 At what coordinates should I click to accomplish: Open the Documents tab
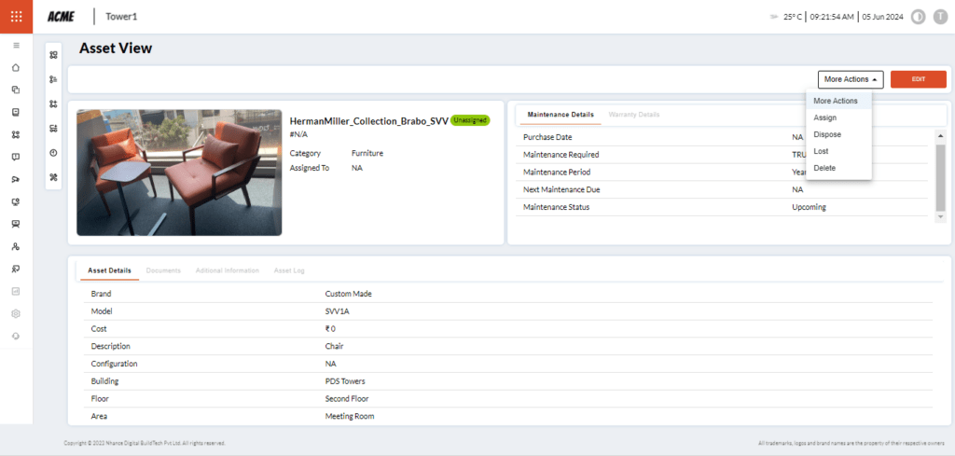[163, 270]
